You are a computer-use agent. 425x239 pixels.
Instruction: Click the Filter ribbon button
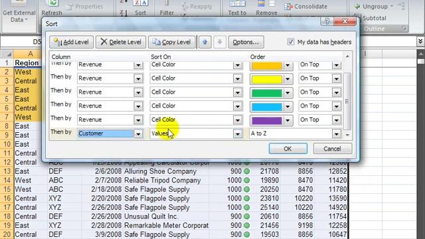point(167,9)
